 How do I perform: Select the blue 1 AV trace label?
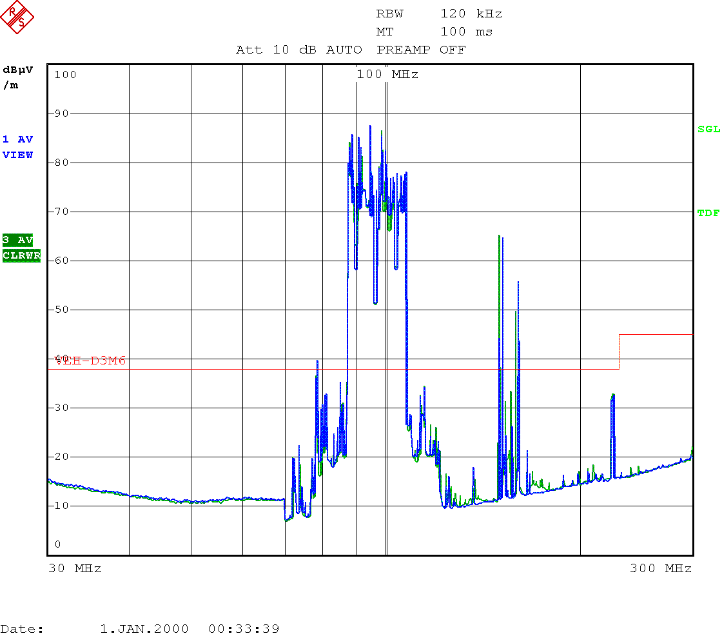tap(17, 139)
